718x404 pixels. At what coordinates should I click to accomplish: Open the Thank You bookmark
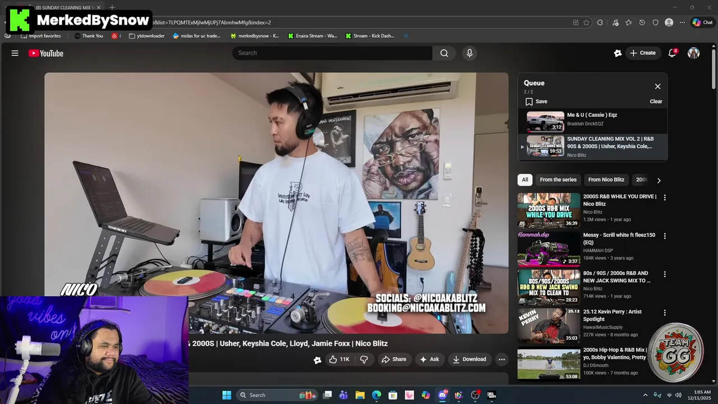click(89, 36)
